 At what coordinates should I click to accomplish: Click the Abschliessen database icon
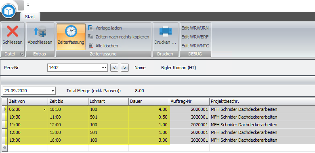(40, 32)
